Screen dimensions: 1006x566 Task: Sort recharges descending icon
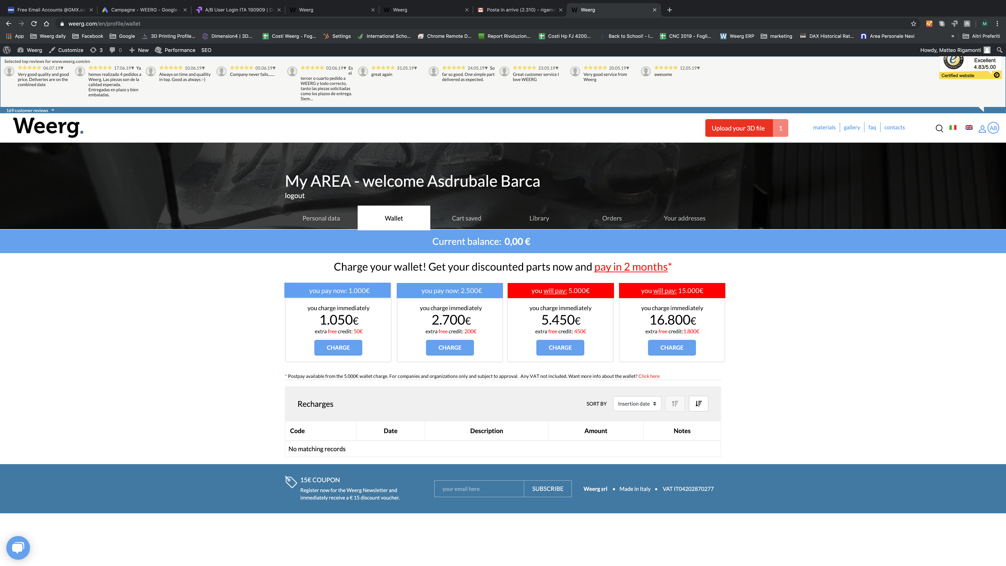coord(698,403)
